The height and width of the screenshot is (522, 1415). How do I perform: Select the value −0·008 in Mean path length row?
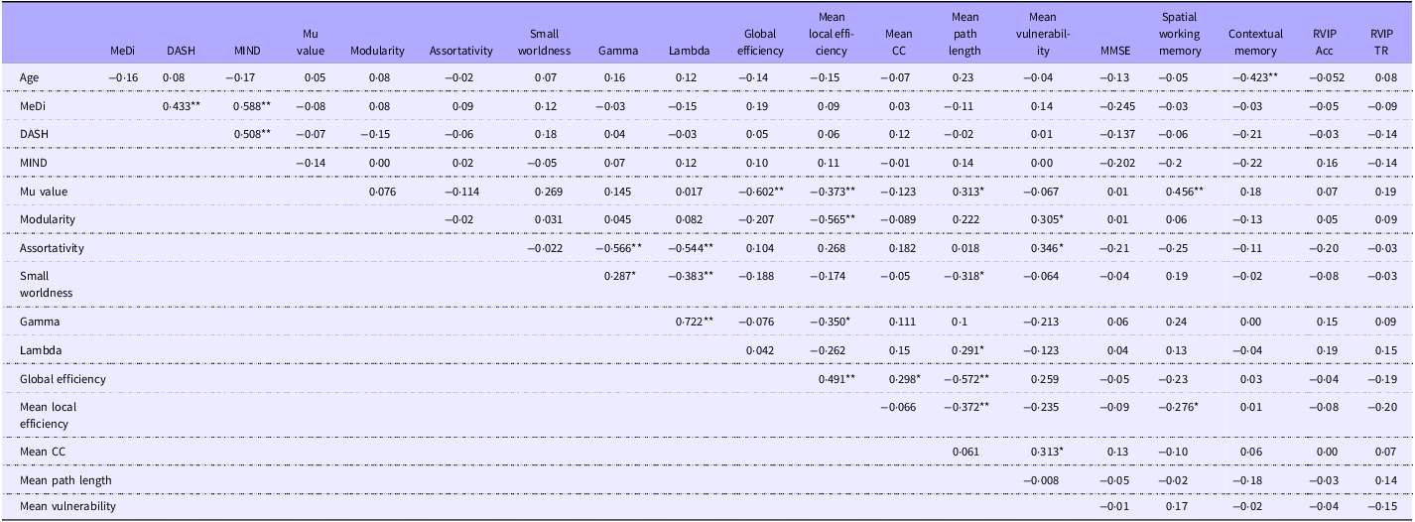(1043, 480)
